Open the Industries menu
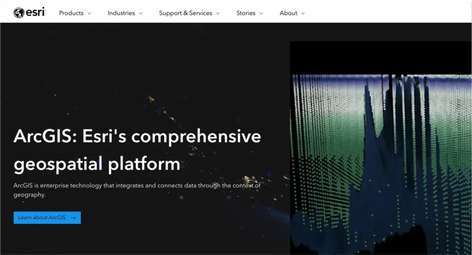Screen dimensions: 472x255 click(121, 13)
